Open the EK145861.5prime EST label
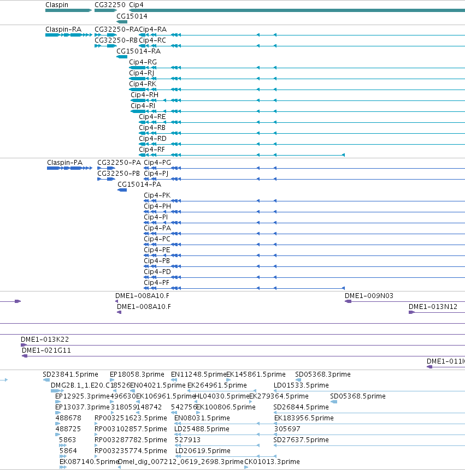 pyautogui.click(x=256, y=374)
